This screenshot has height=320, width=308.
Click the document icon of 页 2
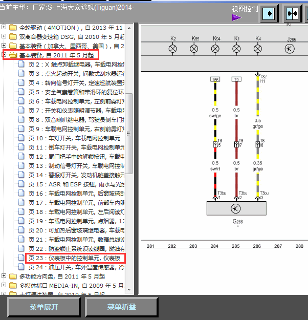tap(21, 64)
